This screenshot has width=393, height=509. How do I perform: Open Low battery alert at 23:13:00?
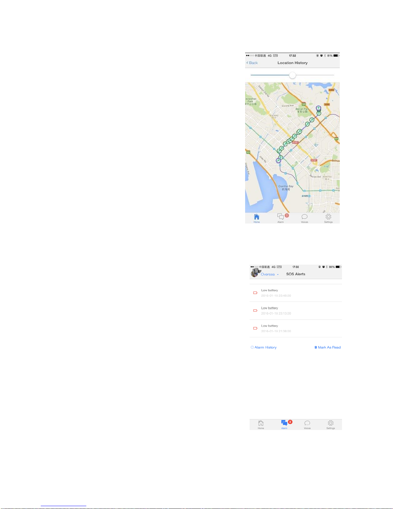[x=296, y=311]
